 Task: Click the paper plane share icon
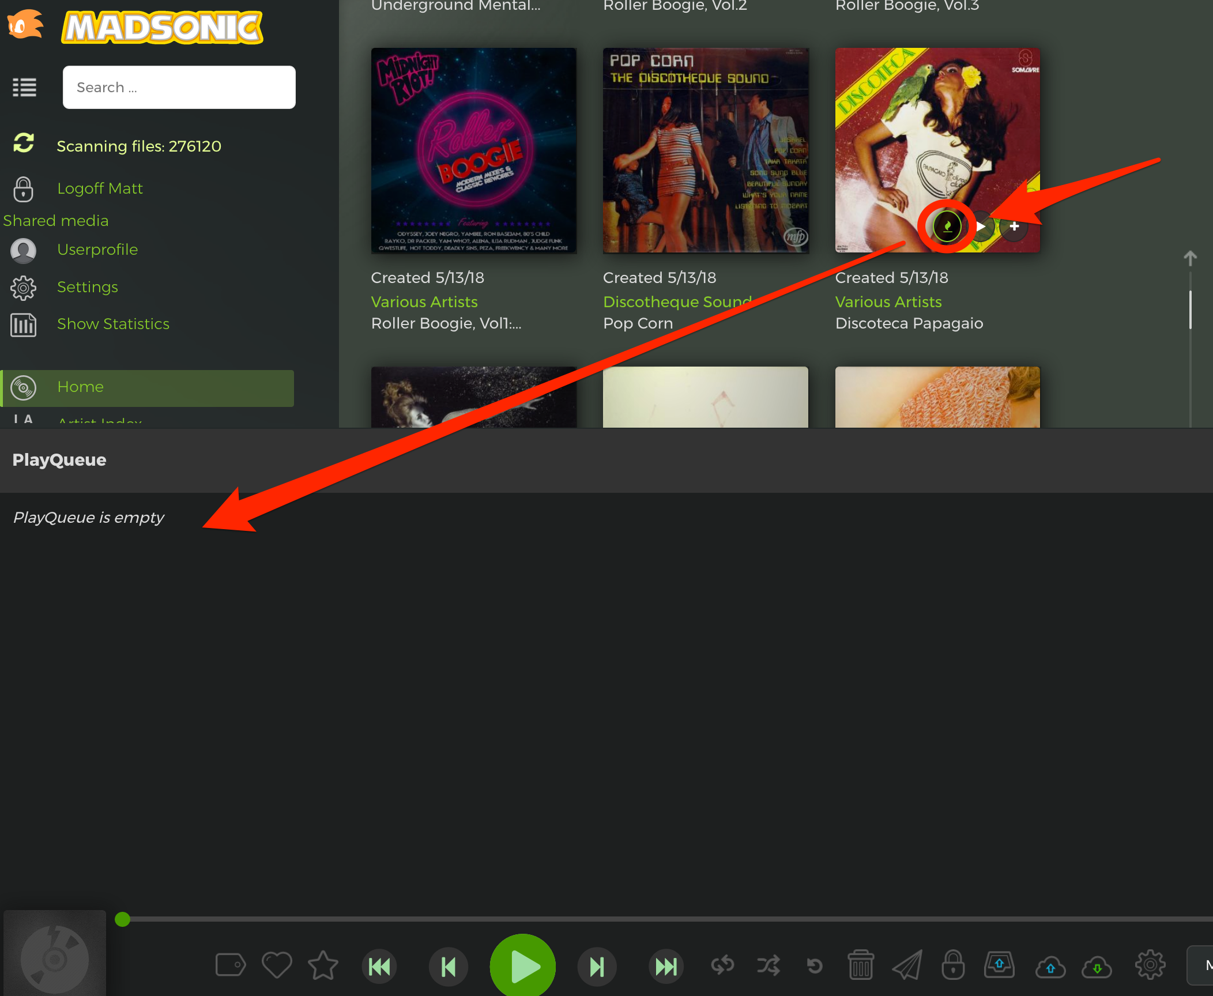click(907, 965)
